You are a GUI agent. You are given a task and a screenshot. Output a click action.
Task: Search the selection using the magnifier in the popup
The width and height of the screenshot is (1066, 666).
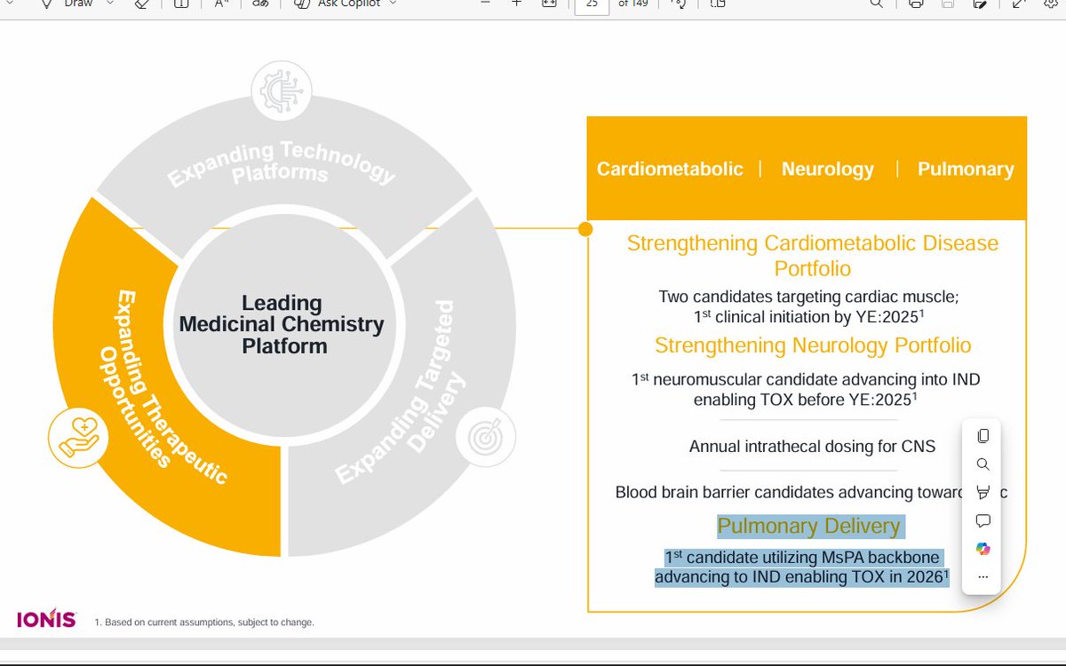point(982,464)
